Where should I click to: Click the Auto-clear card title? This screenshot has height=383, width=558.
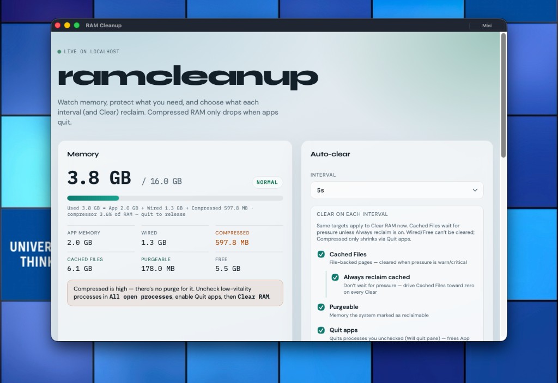pos(330,154)
